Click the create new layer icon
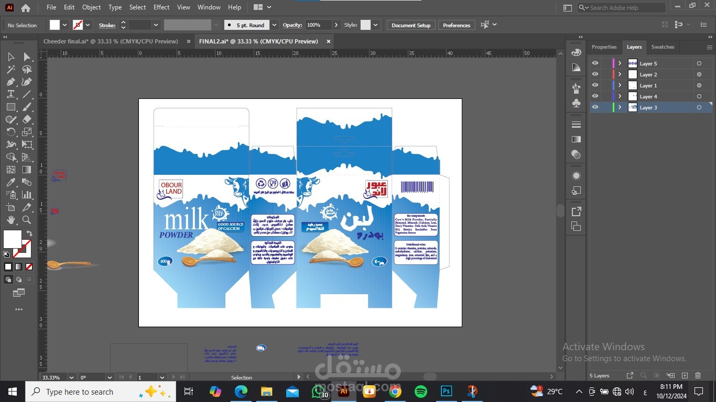The width and height of the screenshot is (716, 402). 684,375
